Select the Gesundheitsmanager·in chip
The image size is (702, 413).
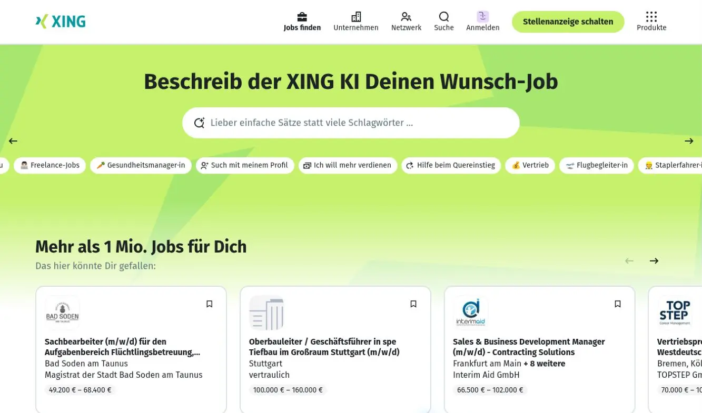141,165
